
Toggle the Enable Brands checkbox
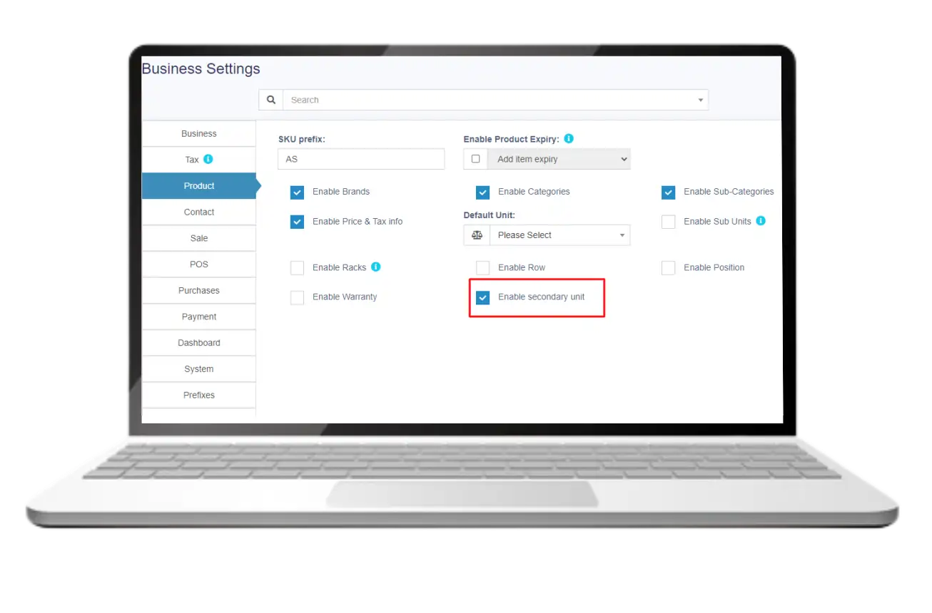click(298, 192)
